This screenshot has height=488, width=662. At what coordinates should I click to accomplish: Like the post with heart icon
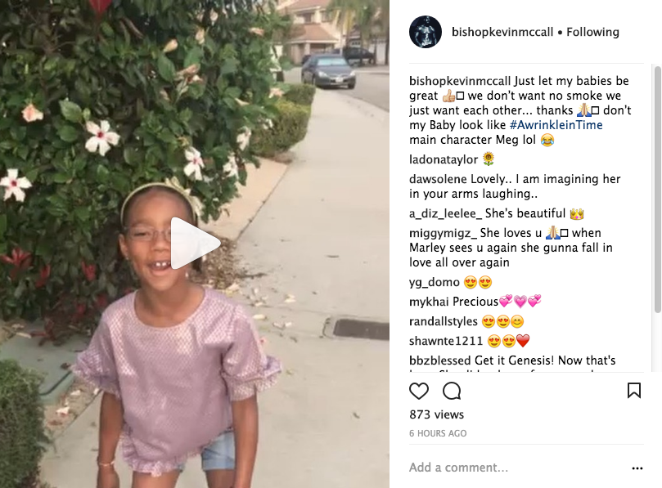tap(419, 391)
